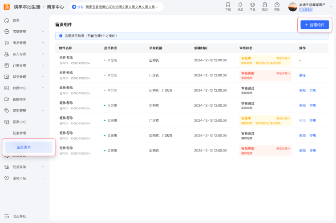Click the 订单管理 order sheet icon
This screenshot has height=223, width=336.
click(x=7, y=65)
